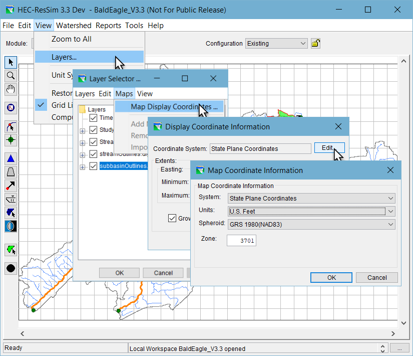Image resolution: width=413 pixels, height=356 pixels.
Task: Select the arrow pointer tool
Action: [11, 62]
